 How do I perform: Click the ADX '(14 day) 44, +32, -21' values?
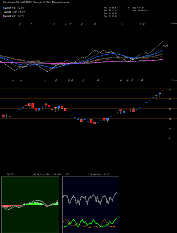(x=99, y=174)
